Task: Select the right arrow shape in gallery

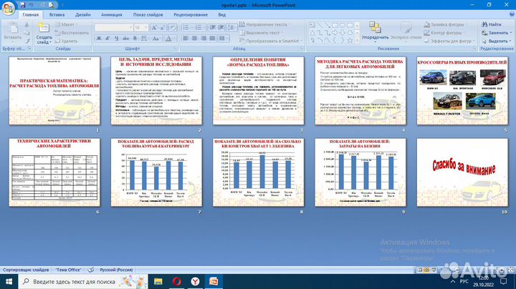Action: point(335,33)
